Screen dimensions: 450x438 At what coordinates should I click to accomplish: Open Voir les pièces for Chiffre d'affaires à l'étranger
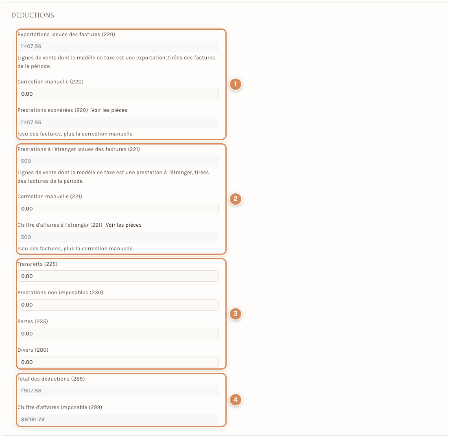[x=123, y=225]
